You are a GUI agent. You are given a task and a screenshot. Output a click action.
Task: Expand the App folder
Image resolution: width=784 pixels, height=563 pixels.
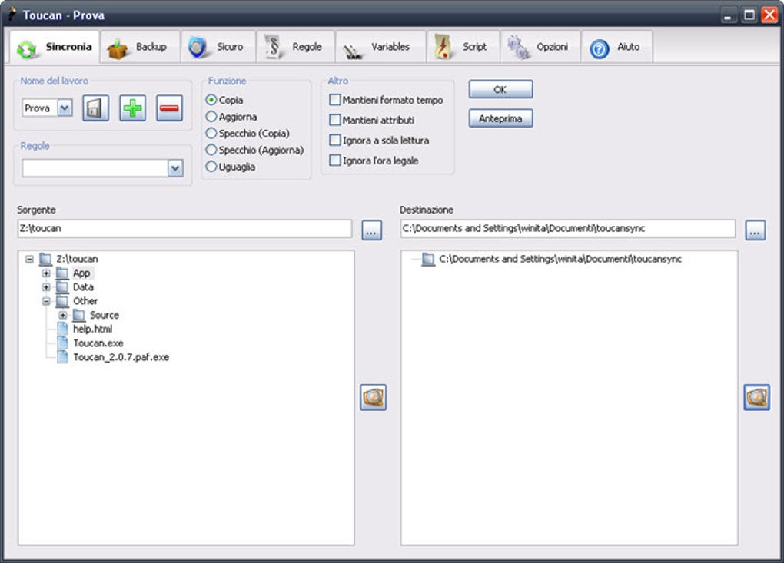pos(46,273)
